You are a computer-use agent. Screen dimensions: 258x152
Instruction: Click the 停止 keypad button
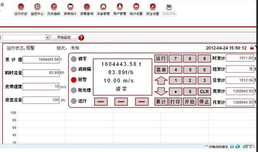pos(204,102)
